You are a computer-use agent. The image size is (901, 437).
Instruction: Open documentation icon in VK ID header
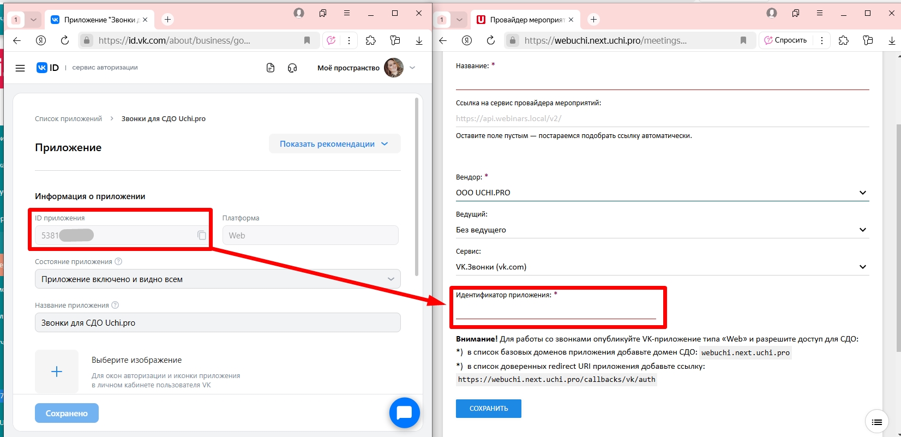coord(271,68)
